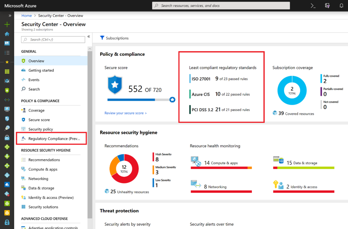The width and height of the screenshot is (348, 229).
Task: Click the ISO 27001 compliance row
Action: (219, 79)
